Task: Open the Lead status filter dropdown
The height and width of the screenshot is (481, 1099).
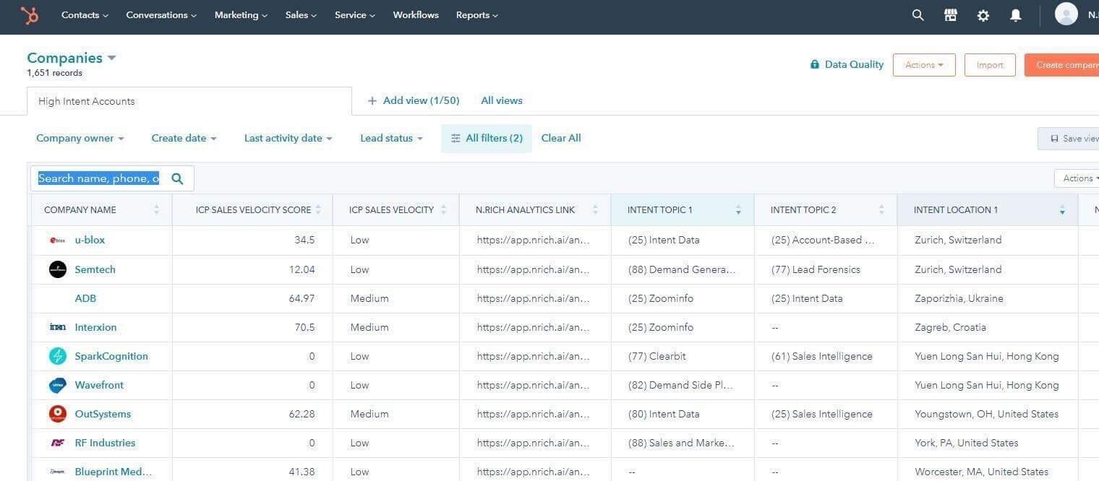Action: pyautogui.click(x=391, y=138)
